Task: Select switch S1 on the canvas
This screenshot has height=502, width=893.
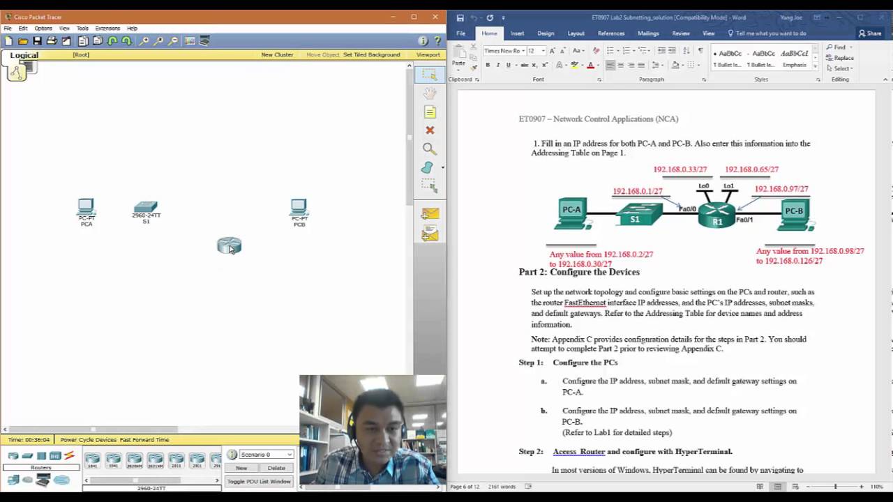Action: point(146,211)
